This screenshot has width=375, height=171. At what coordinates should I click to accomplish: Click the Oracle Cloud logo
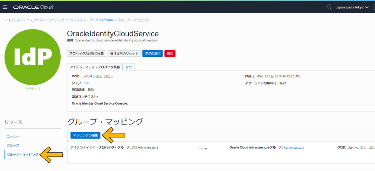point(33,7)
